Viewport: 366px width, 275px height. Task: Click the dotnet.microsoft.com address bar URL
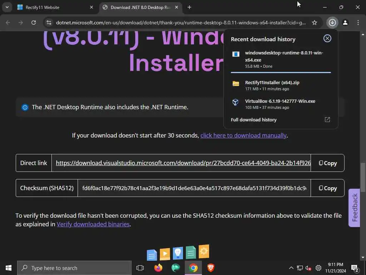point(180,23)
